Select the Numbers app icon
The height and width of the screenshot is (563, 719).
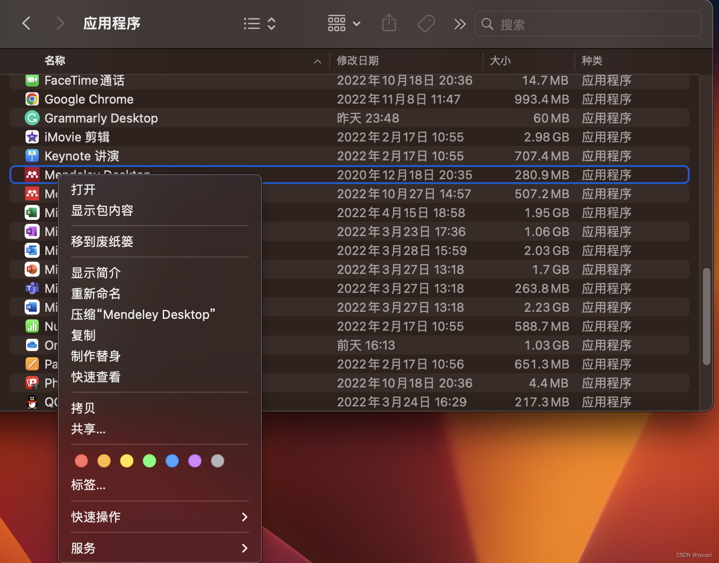(32, 326)
